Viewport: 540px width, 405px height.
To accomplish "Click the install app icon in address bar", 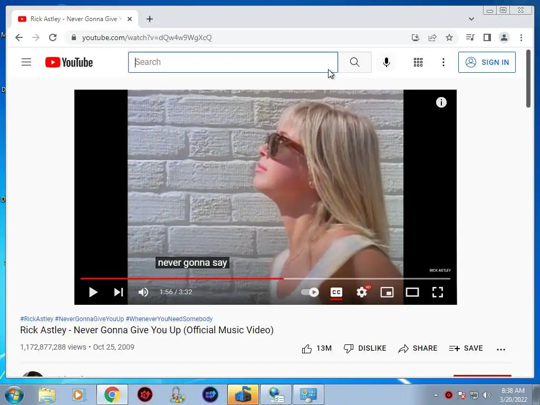I will (416, 37).
